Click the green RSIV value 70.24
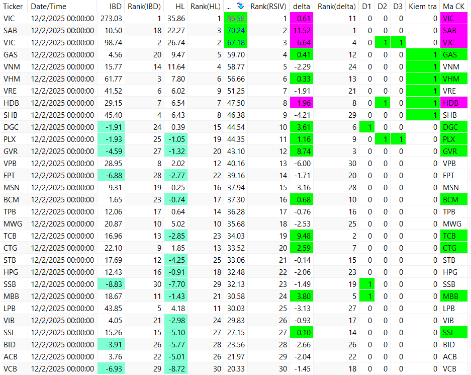The height and width of the screenshot is (375, 471). tap(236, 30)
